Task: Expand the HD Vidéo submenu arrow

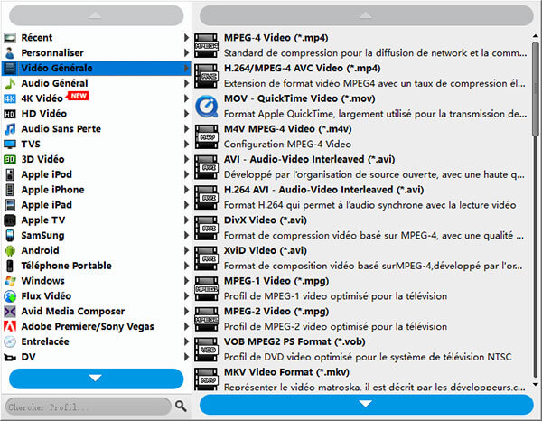Action: (186, 114)
